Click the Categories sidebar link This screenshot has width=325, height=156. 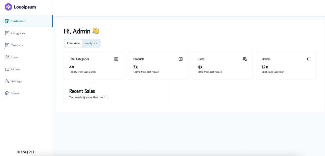pyautogui.click(x=18, y=33)
